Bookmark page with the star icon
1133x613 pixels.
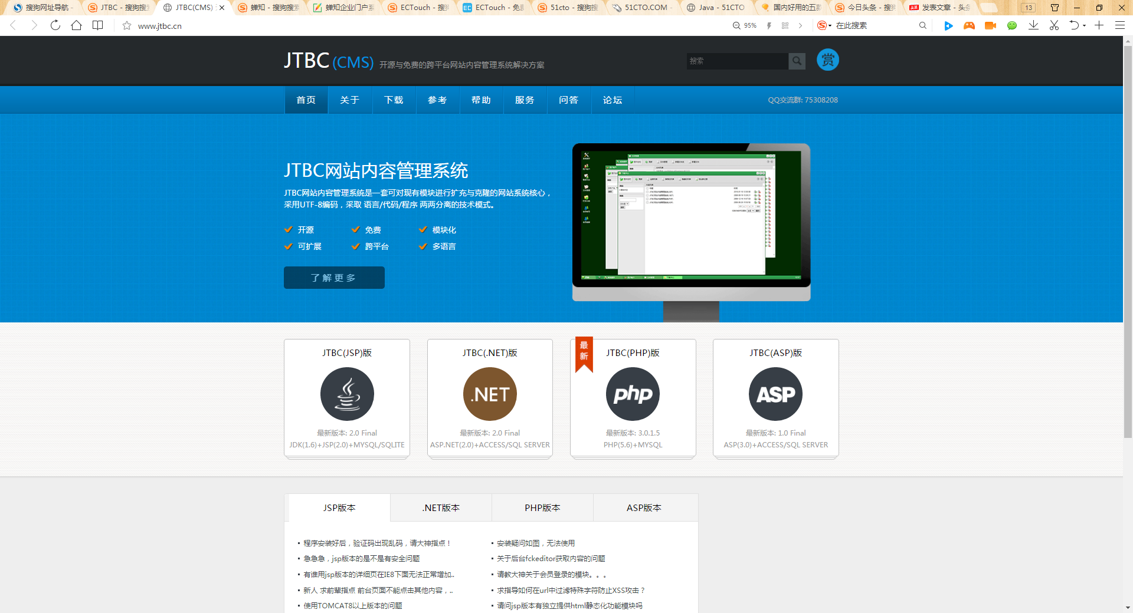(x=126, y=25)
